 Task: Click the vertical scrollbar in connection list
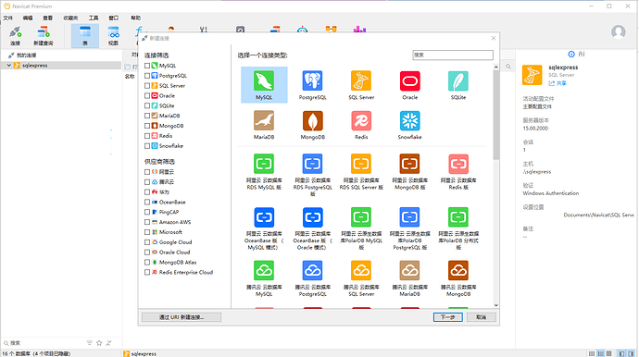496,116
